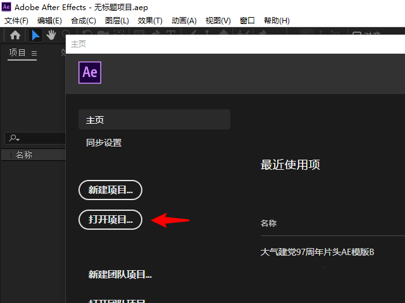
Task: Click the 最近使用项 heading
Action: [x=290, y=165]
